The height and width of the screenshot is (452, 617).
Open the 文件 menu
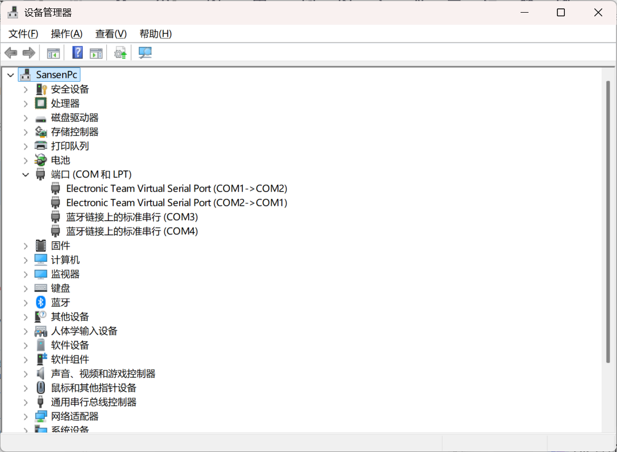22,33
